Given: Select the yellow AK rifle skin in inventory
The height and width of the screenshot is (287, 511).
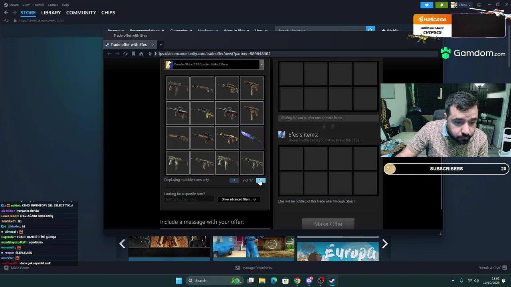Looking at the screenshot, I should [227, 138].
